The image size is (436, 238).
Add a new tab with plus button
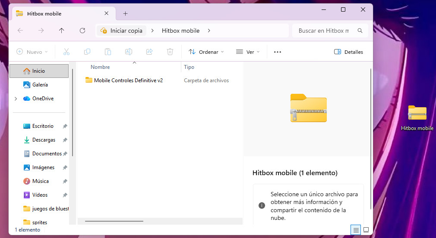coord(126,14)
